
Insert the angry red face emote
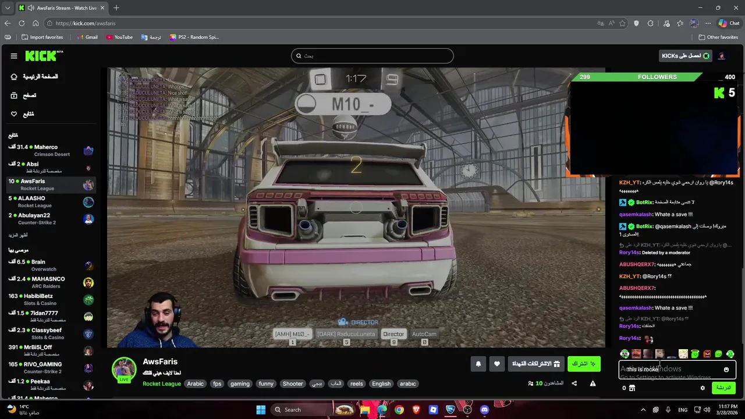click(707, 354)
